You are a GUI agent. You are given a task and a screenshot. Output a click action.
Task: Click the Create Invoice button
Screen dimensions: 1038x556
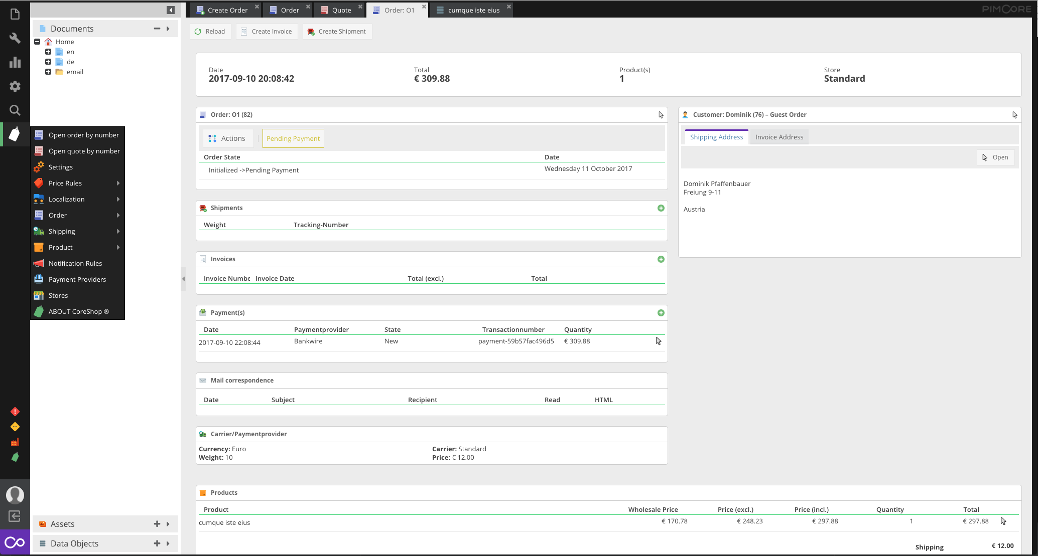click(267, 32)
